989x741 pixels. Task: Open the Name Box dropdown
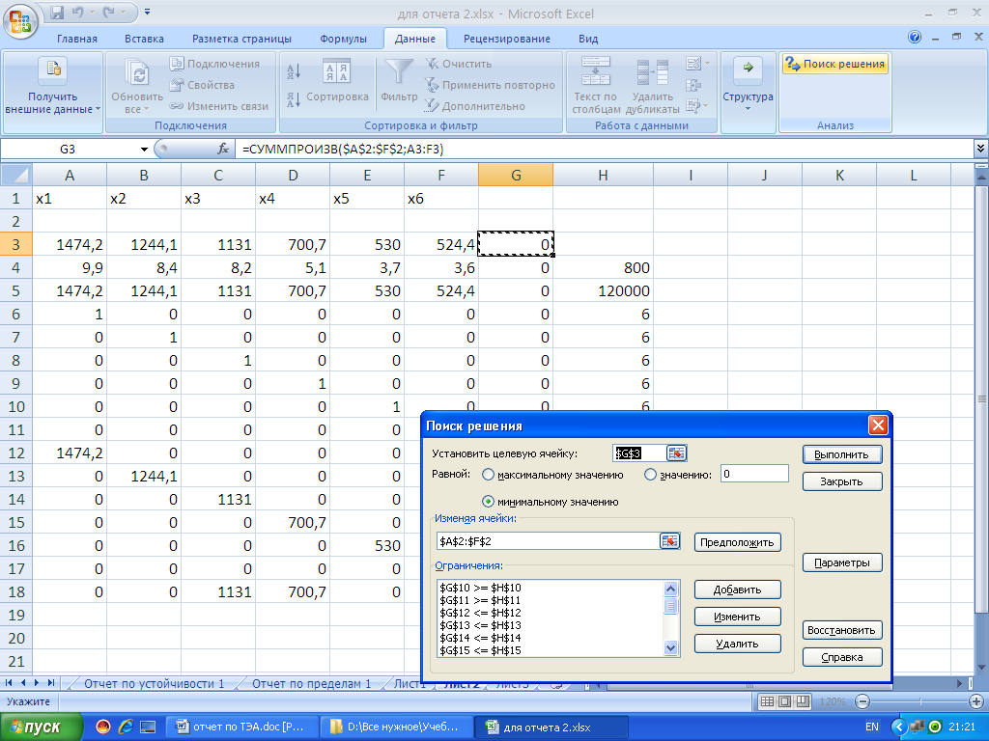[145, 150]
